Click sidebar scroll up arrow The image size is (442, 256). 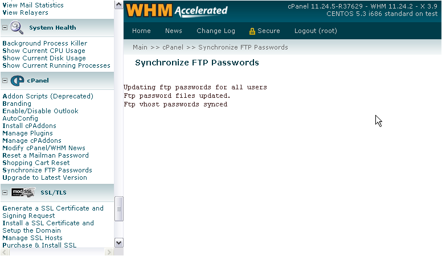(x=119, y=5)
